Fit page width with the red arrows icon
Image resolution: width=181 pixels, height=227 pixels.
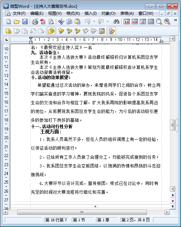point(135,22)
